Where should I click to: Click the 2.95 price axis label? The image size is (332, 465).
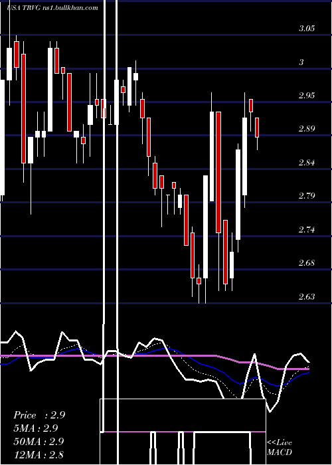[307, 96]
